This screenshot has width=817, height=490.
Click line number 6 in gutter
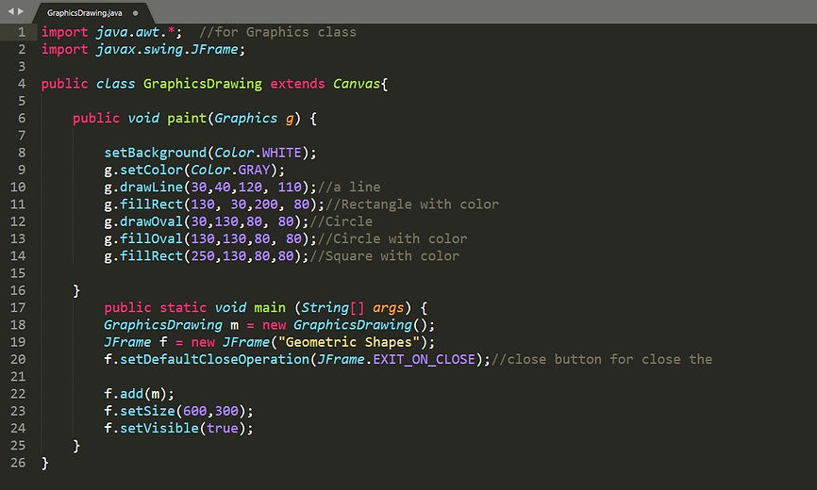pyautogui.click(x=22, y=118)
